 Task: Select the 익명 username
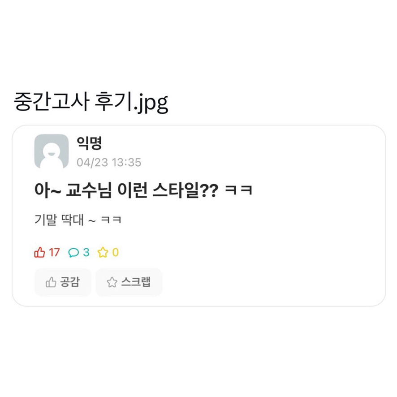pyautogui.click(x=90, y=144)
